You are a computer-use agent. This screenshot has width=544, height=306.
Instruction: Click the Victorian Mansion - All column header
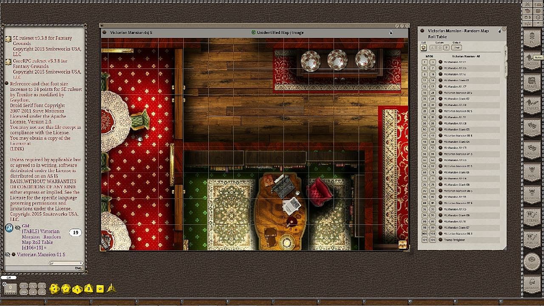tap(465, 56)
